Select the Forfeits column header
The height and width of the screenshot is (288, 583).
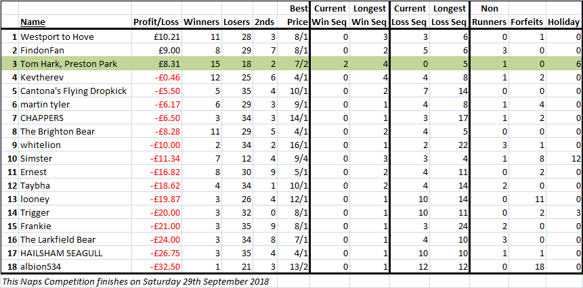(527, 22)
